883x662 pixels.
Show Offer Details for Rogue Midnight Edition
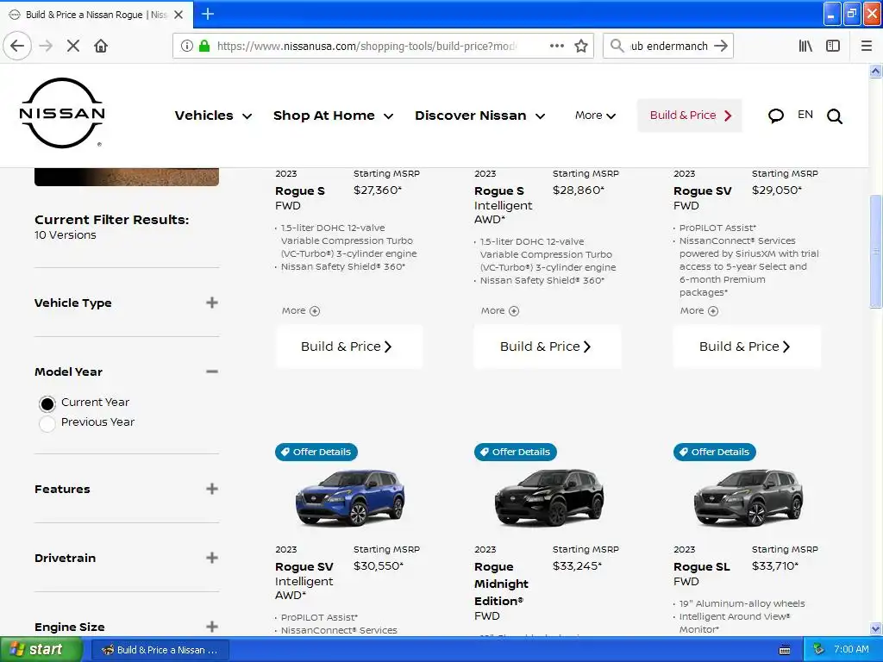[x=516, y=452]
